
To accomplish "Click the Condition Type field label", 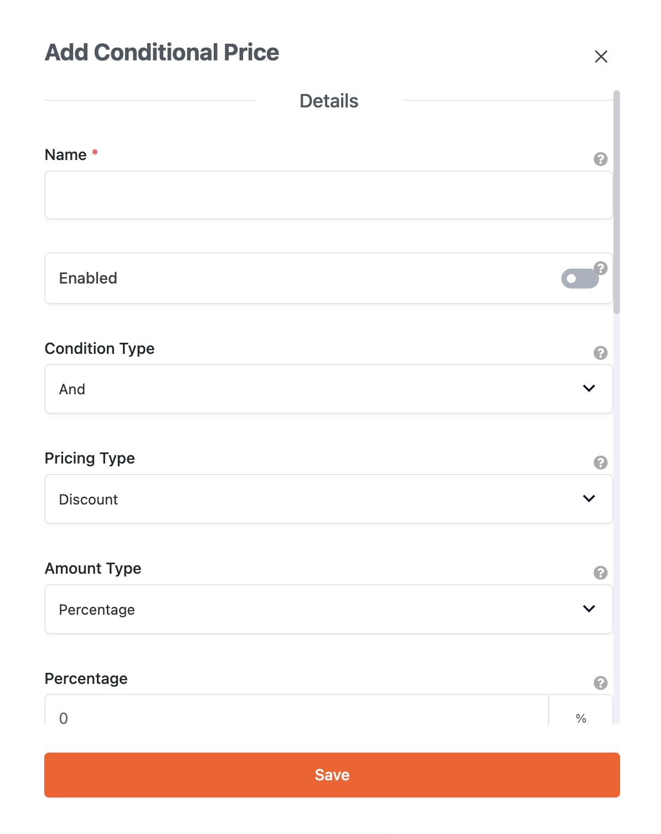I will pyautogui.click(x=100, y=348).
